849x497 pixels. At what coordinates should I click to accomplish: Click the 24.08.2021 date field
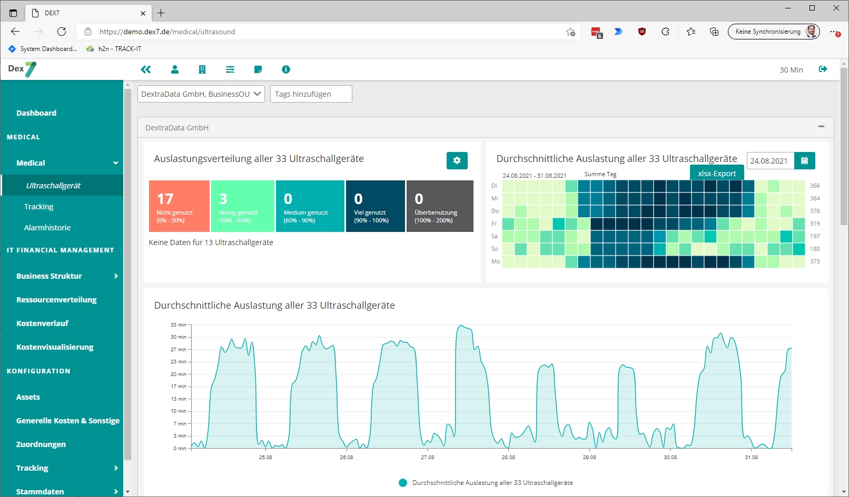pos(770,160)
